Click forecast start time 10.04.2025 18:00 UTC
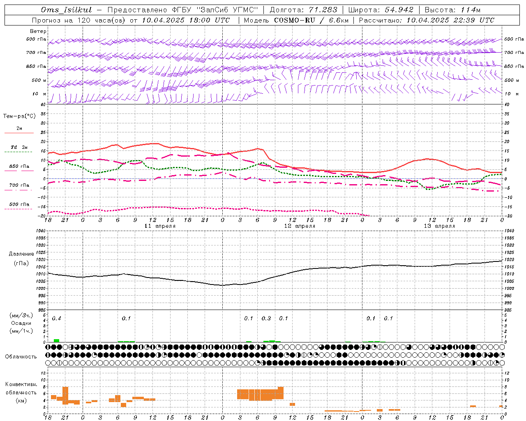526x421 pixels. point(186,20)
